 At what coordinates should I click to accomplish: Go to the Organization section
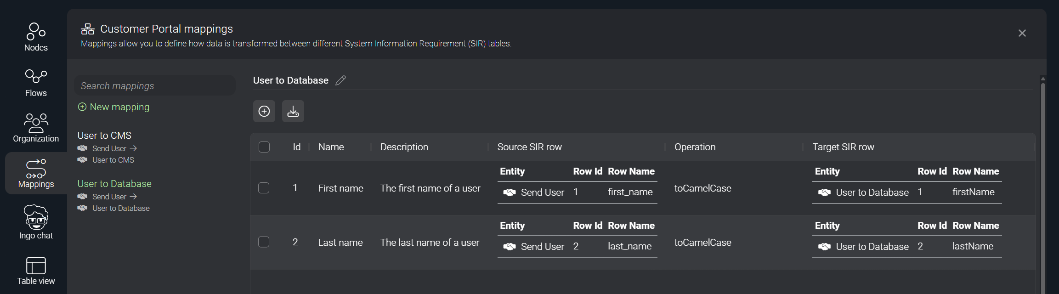click(36, 128)
